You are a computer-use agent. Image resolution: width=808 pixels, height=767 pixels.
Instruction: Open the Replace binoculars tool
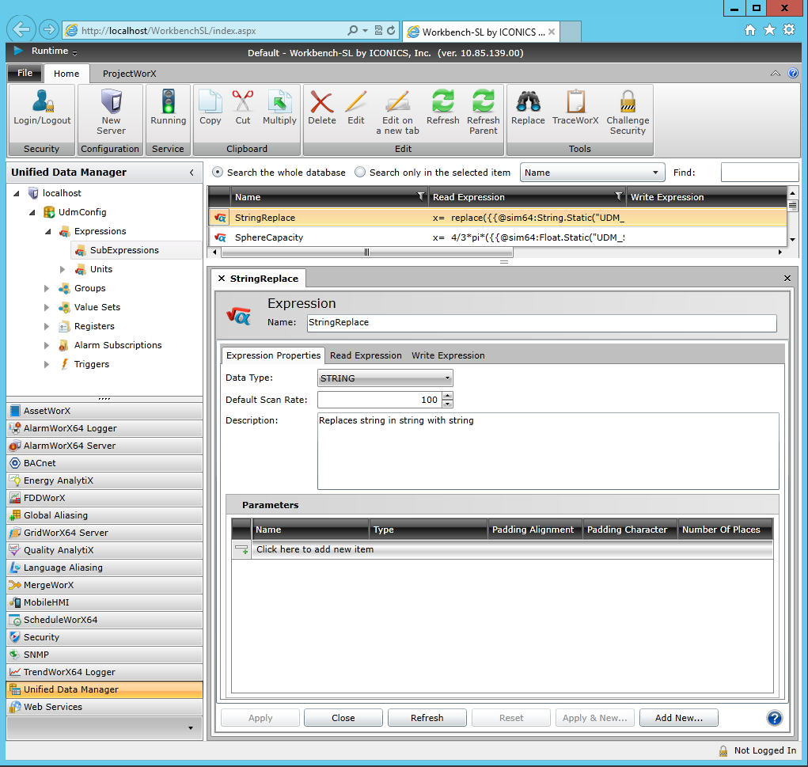[528, 103]
